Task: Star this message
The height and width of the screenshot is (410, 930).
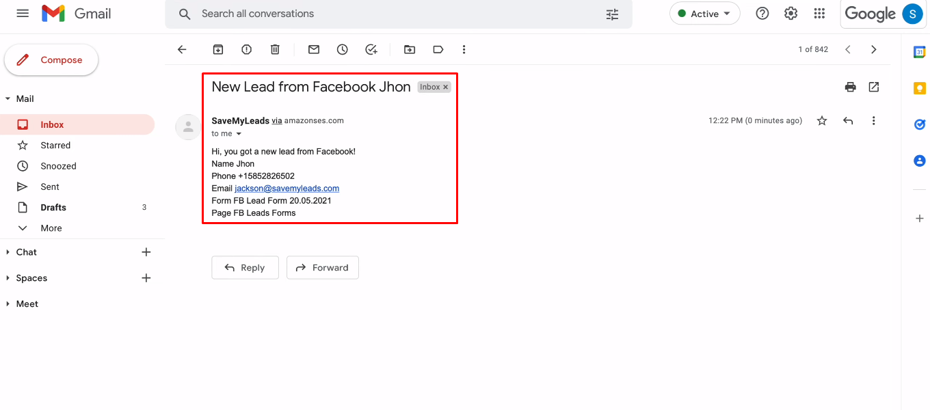Action: tap(822, 120)
